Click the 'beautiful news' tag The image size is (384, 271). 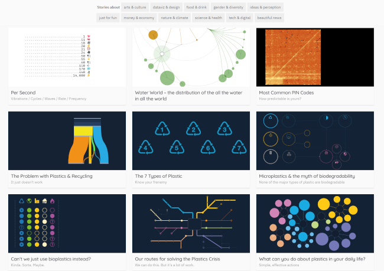[270, 18]
